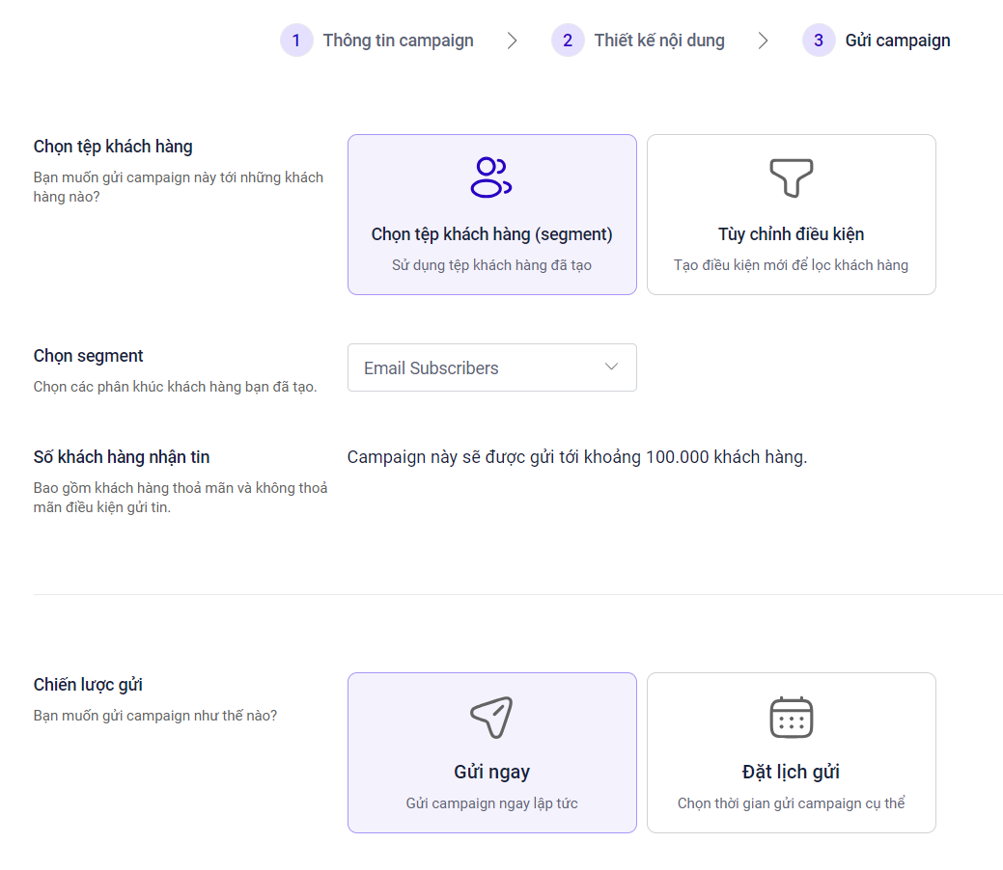The width and height of the screenshot is (1003, 870).
Task: Open the Thiết kế nội dung step
Action: click(x=659, y=41)
